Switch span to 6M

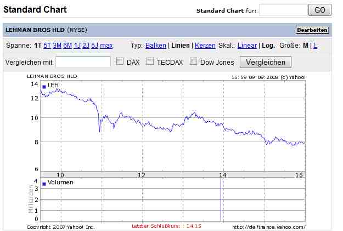point(68,46)
